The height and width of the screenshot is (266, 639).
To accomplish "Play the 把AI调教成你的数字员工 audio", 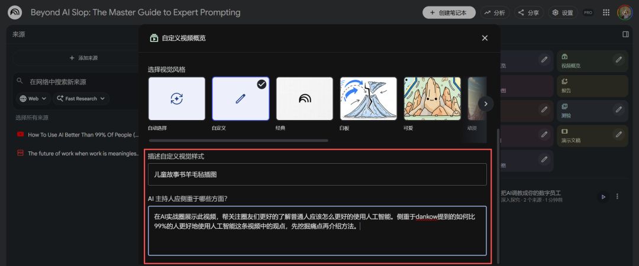I will (x=603, y=197).
